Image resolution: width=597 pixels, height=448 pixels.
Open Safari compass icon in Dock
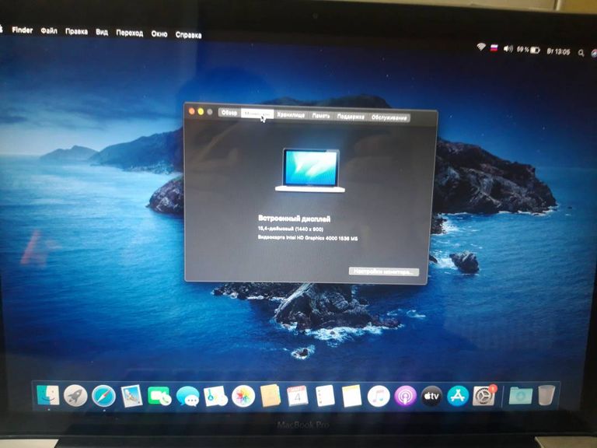coord(103,396)
